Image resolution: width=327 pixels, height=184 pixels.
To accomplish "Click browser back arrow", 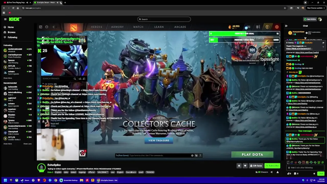I will 4,8.
